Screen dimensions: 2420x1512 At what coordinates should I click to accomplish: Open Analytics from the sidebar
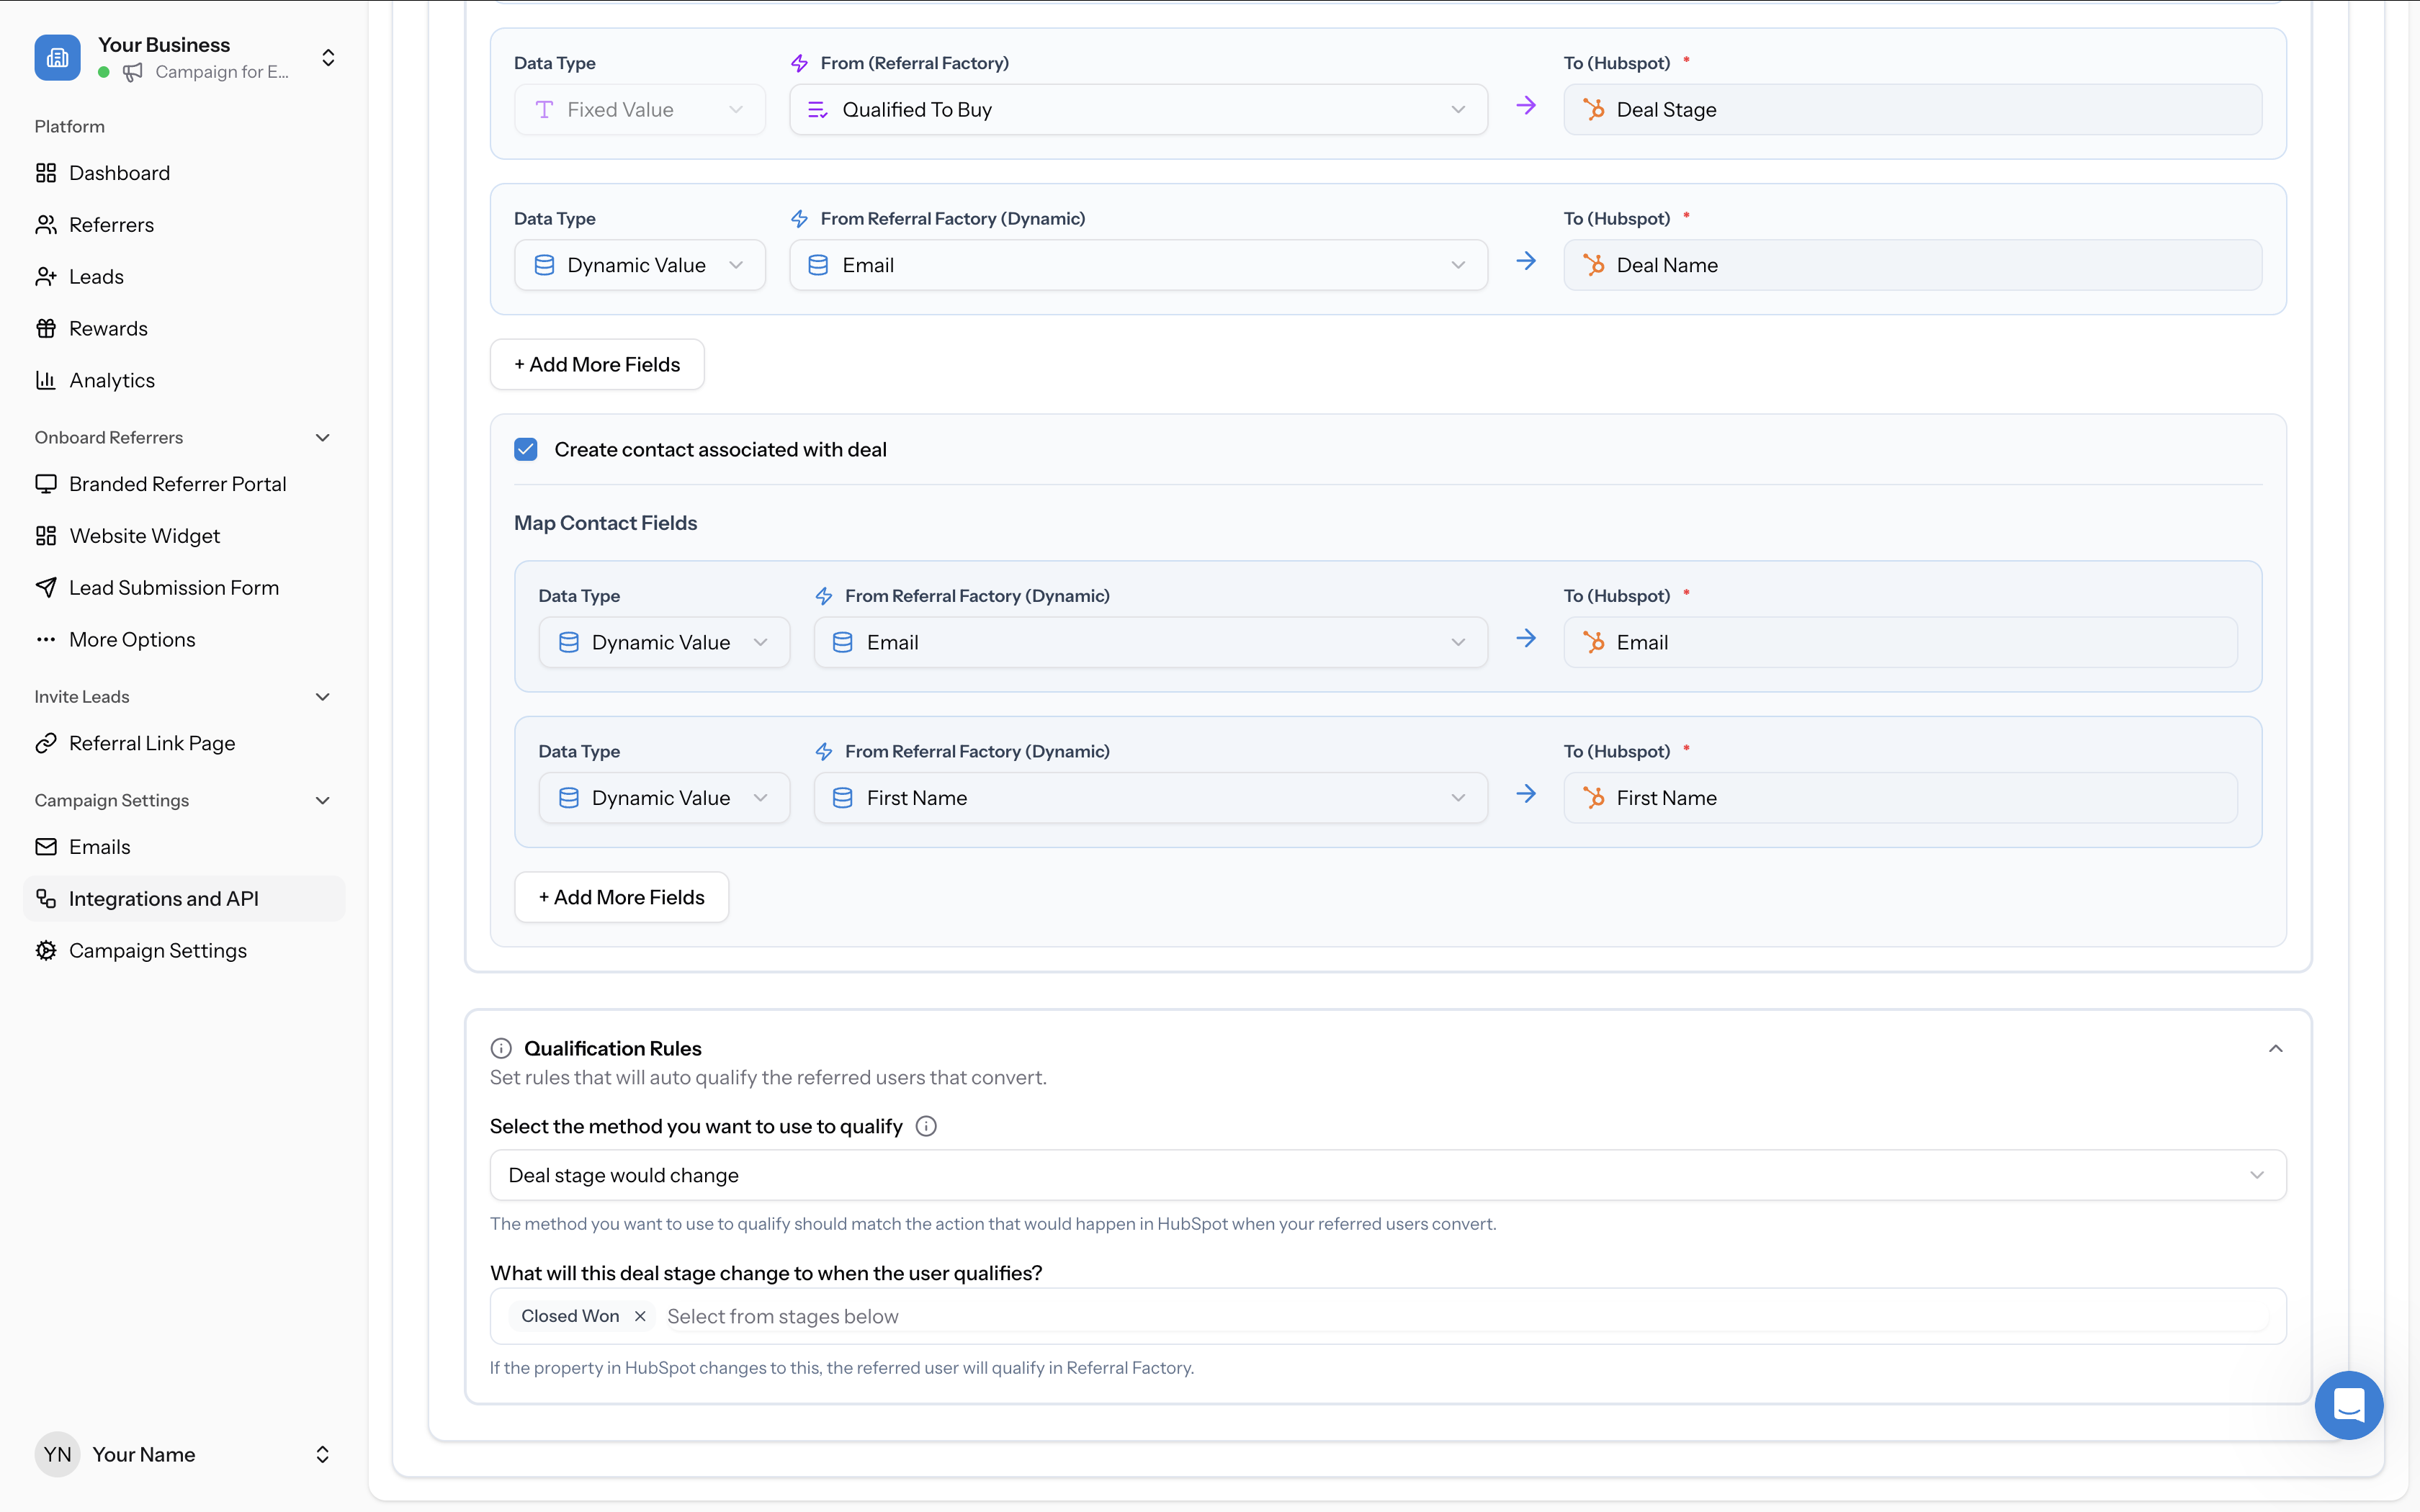(112, 380)
